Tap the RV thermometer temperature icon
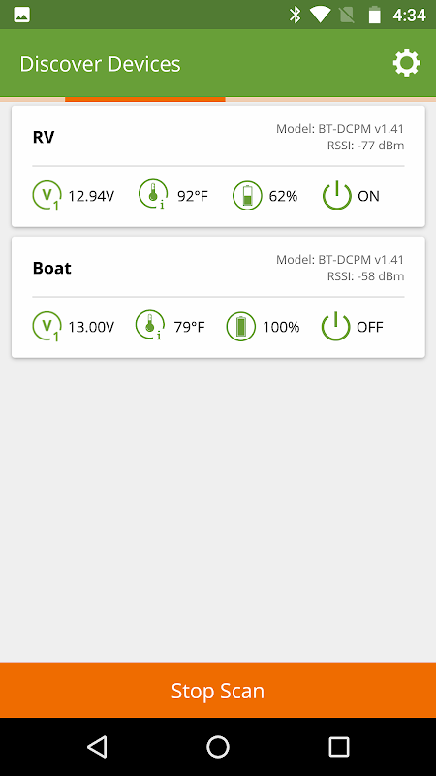The height and width of the screenshot is (776, 436). click(152, 194)
